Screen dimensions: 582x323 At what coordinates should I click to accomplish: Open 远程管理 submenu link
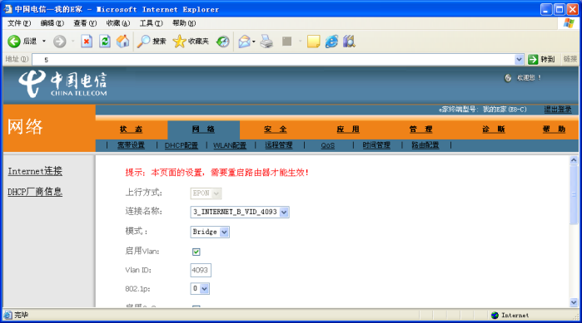point(279,145)
